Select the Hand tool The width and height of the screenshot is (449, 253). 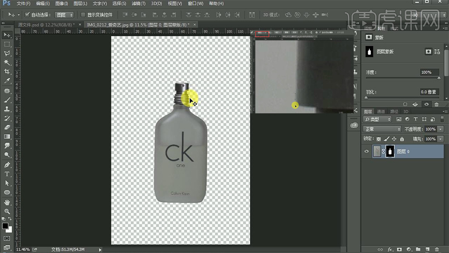coord(7,202)
